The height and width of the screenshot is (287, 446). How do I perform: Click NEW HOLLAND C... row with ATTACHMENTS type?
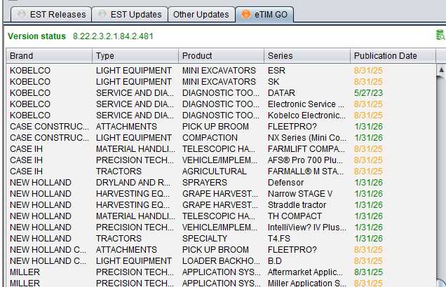221,250
